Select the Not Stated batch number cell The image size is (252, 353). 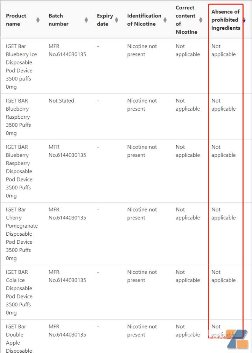coord(61,101)
